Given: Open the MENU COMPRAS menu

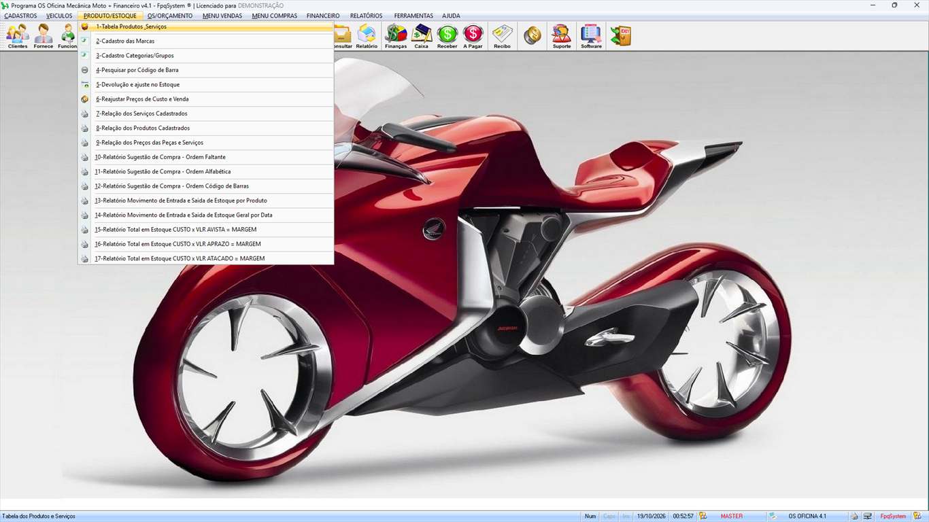Looking at the screenshot, I should (x=274, y=16).
